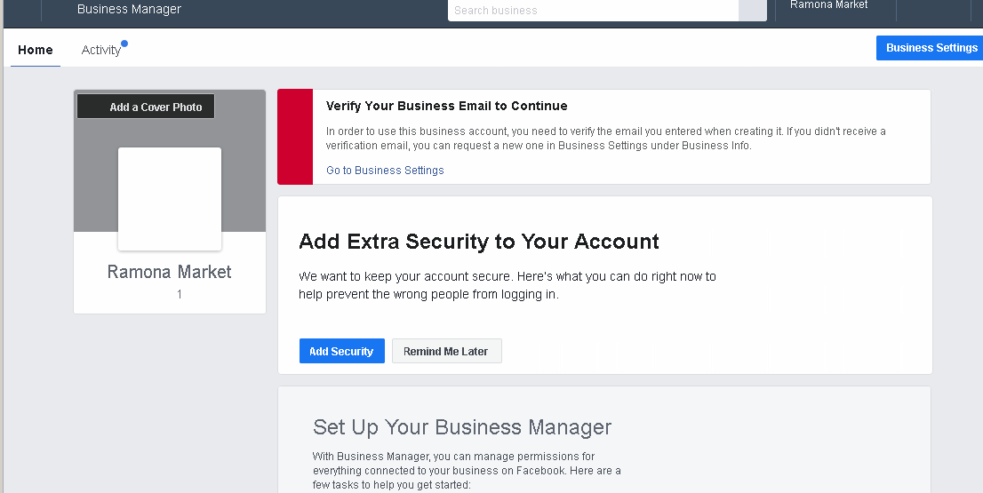
Task: Open Business Settings button
Action: coord(931,48)
